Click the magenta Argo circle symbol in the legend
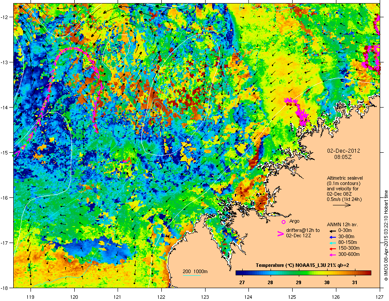This screenshot has height=301, width=389. 283,222
